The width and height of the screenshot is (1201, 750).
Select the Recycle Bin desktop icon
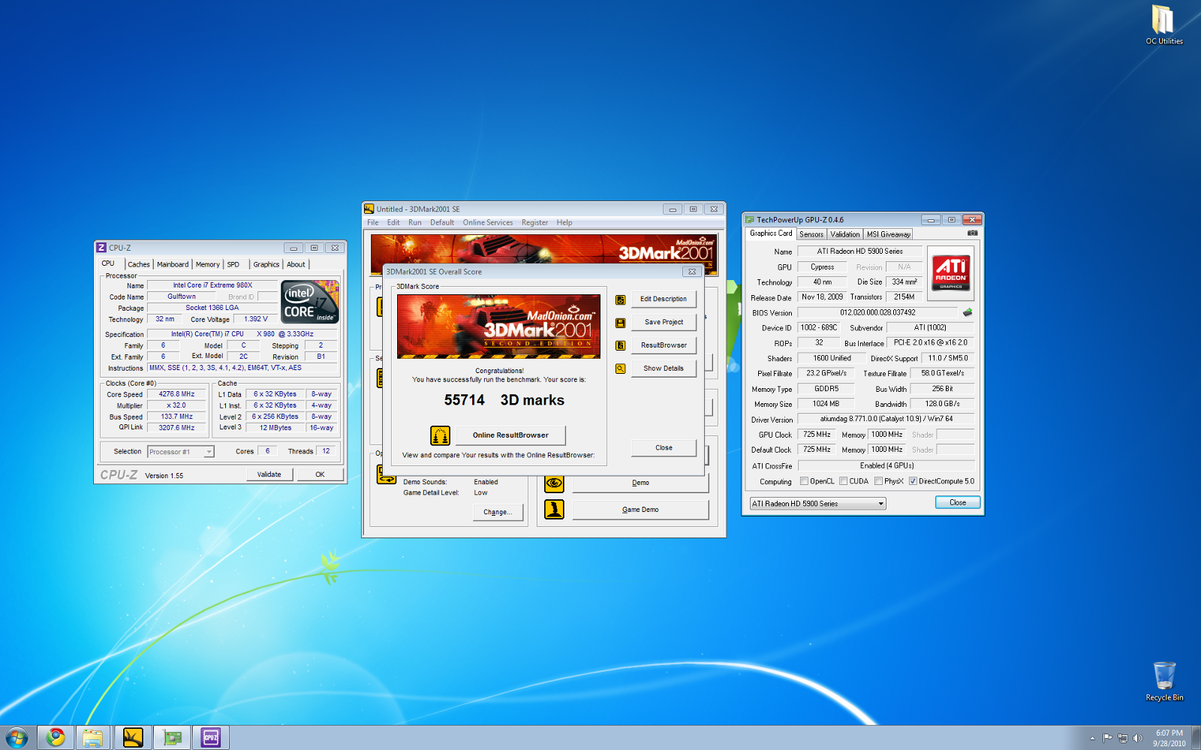pos(1164,682)
